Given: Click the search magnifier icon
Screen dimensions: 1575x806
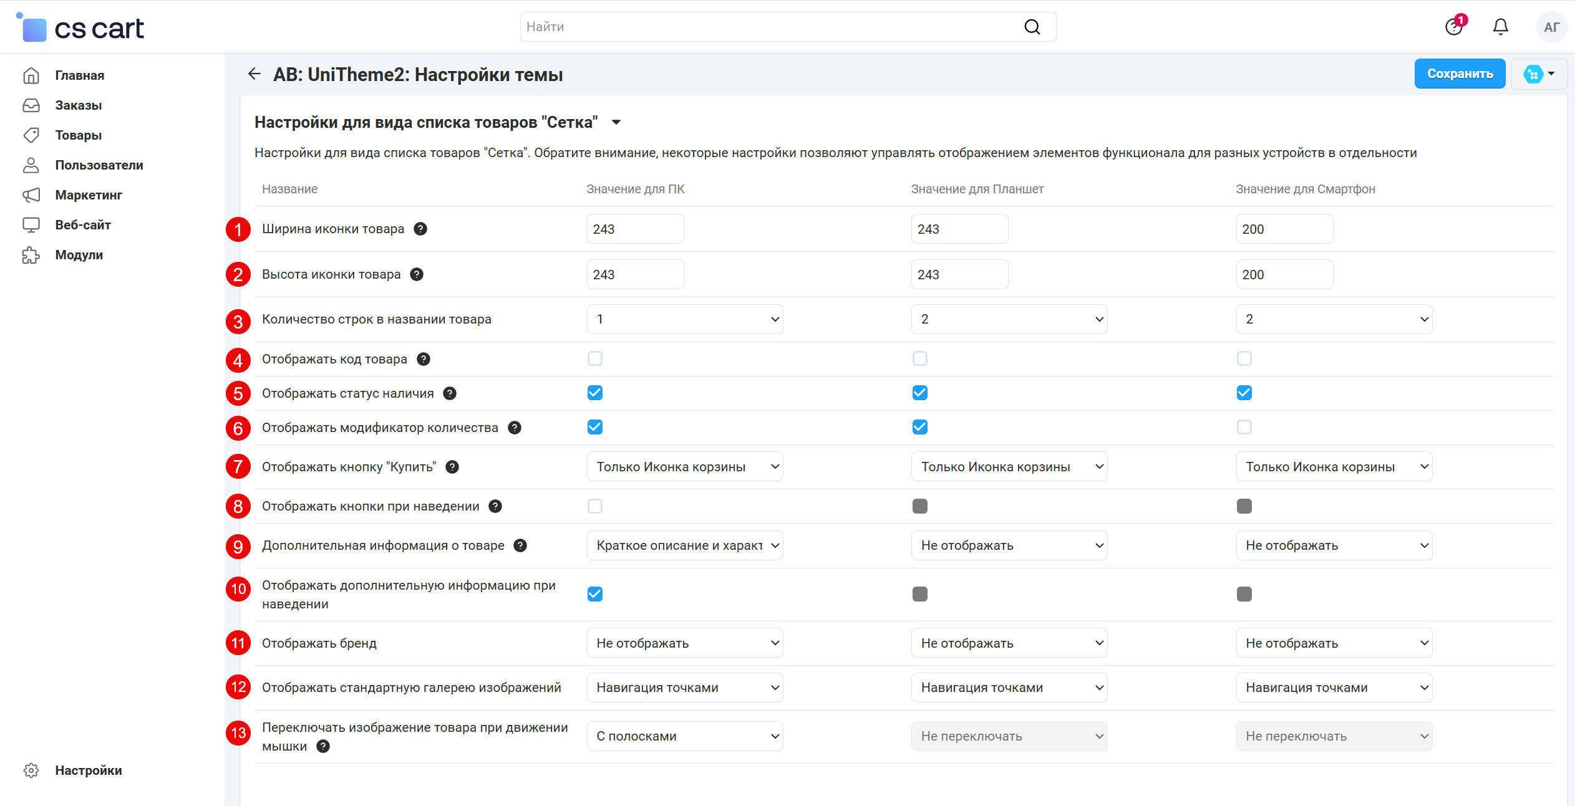Looking at the screenshot, I should point(1032,27).
